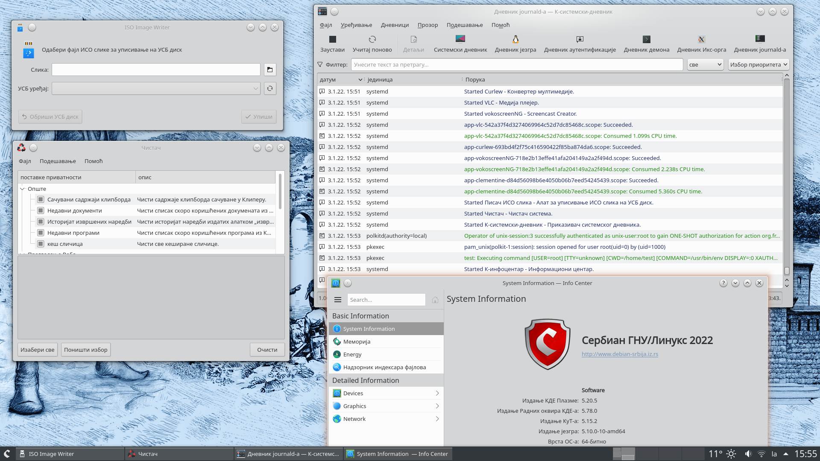Screen dimensions: 820x461
Task: Show the system log (Системски дневник)
Action: point(460,44)
